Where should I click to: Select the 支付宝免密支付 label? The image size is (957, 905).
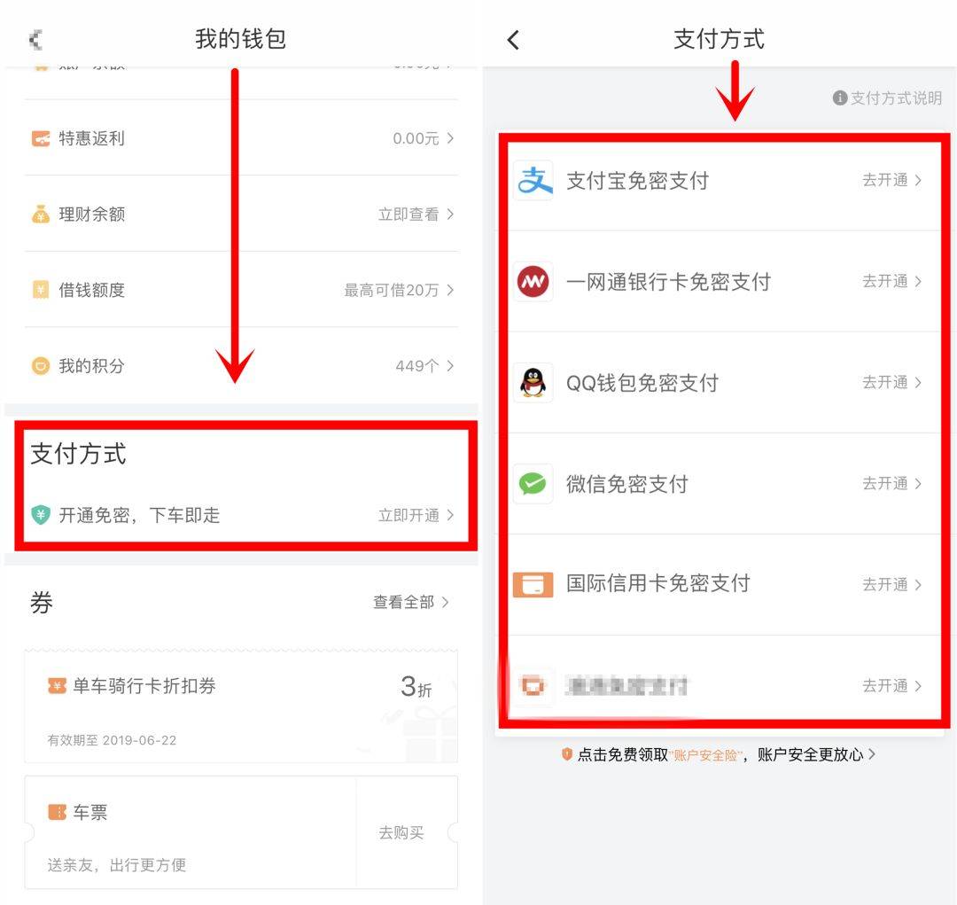tap(637, 181)
